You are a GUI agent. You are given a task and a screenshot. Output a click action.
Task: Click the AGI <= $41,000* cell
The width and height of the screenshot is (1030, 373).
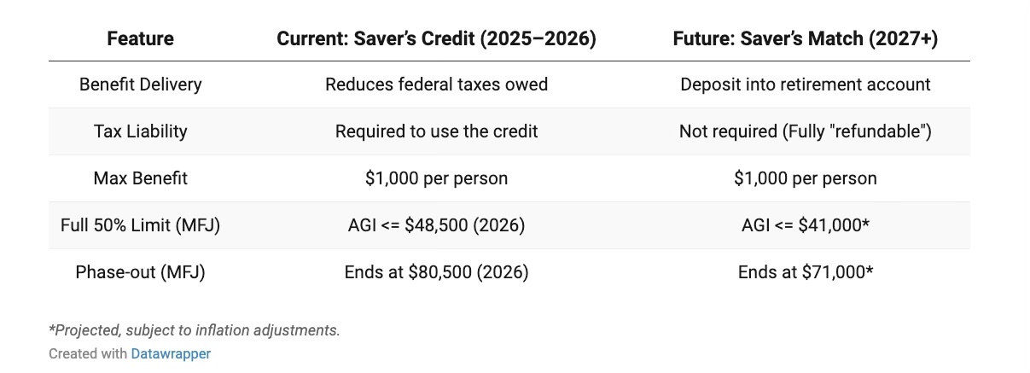coord(805,225)
